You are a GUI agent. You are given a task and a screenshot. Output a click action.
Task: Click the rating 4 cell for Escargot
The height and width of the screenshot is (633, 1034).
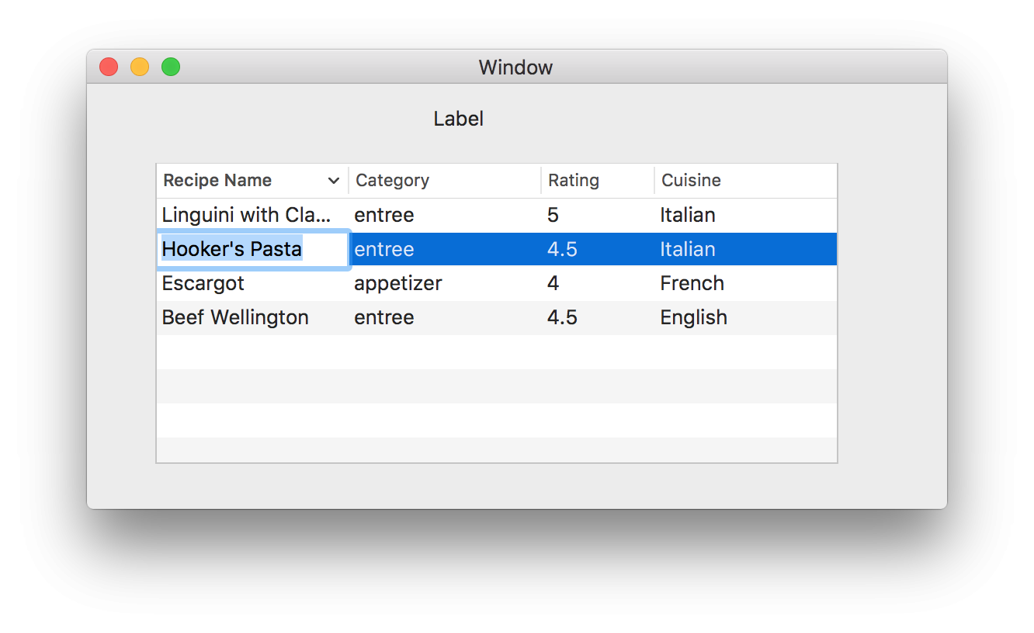point(553,283)
